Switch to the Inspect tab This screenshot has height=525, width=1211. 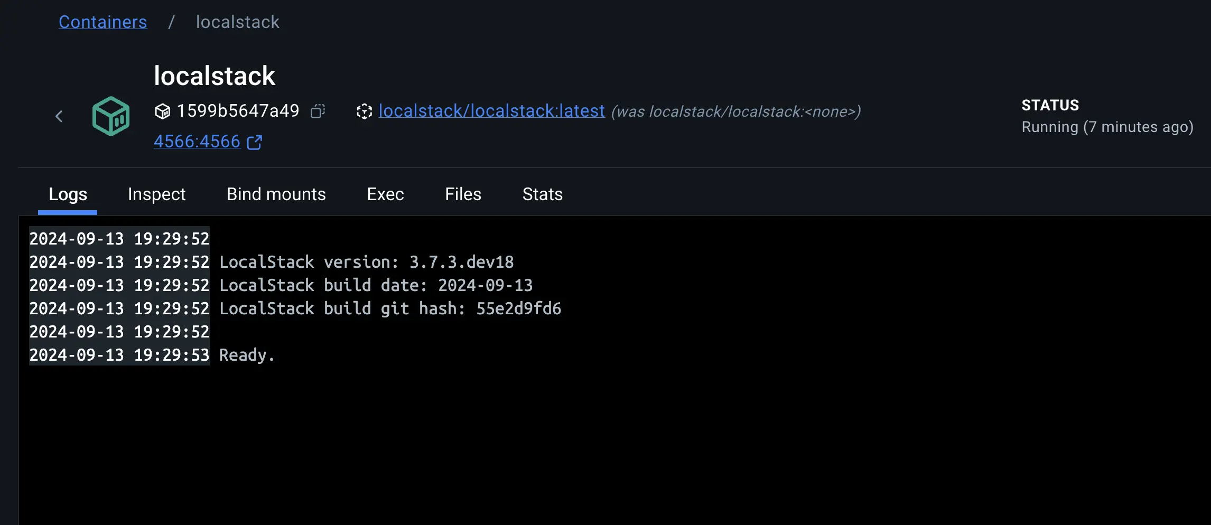(x=156, y=194)
